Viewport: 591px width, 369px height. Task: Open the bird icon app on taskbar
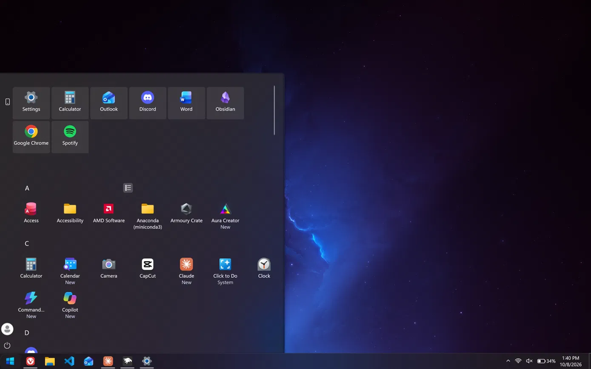pyautogui.click(x=128, y=361)
